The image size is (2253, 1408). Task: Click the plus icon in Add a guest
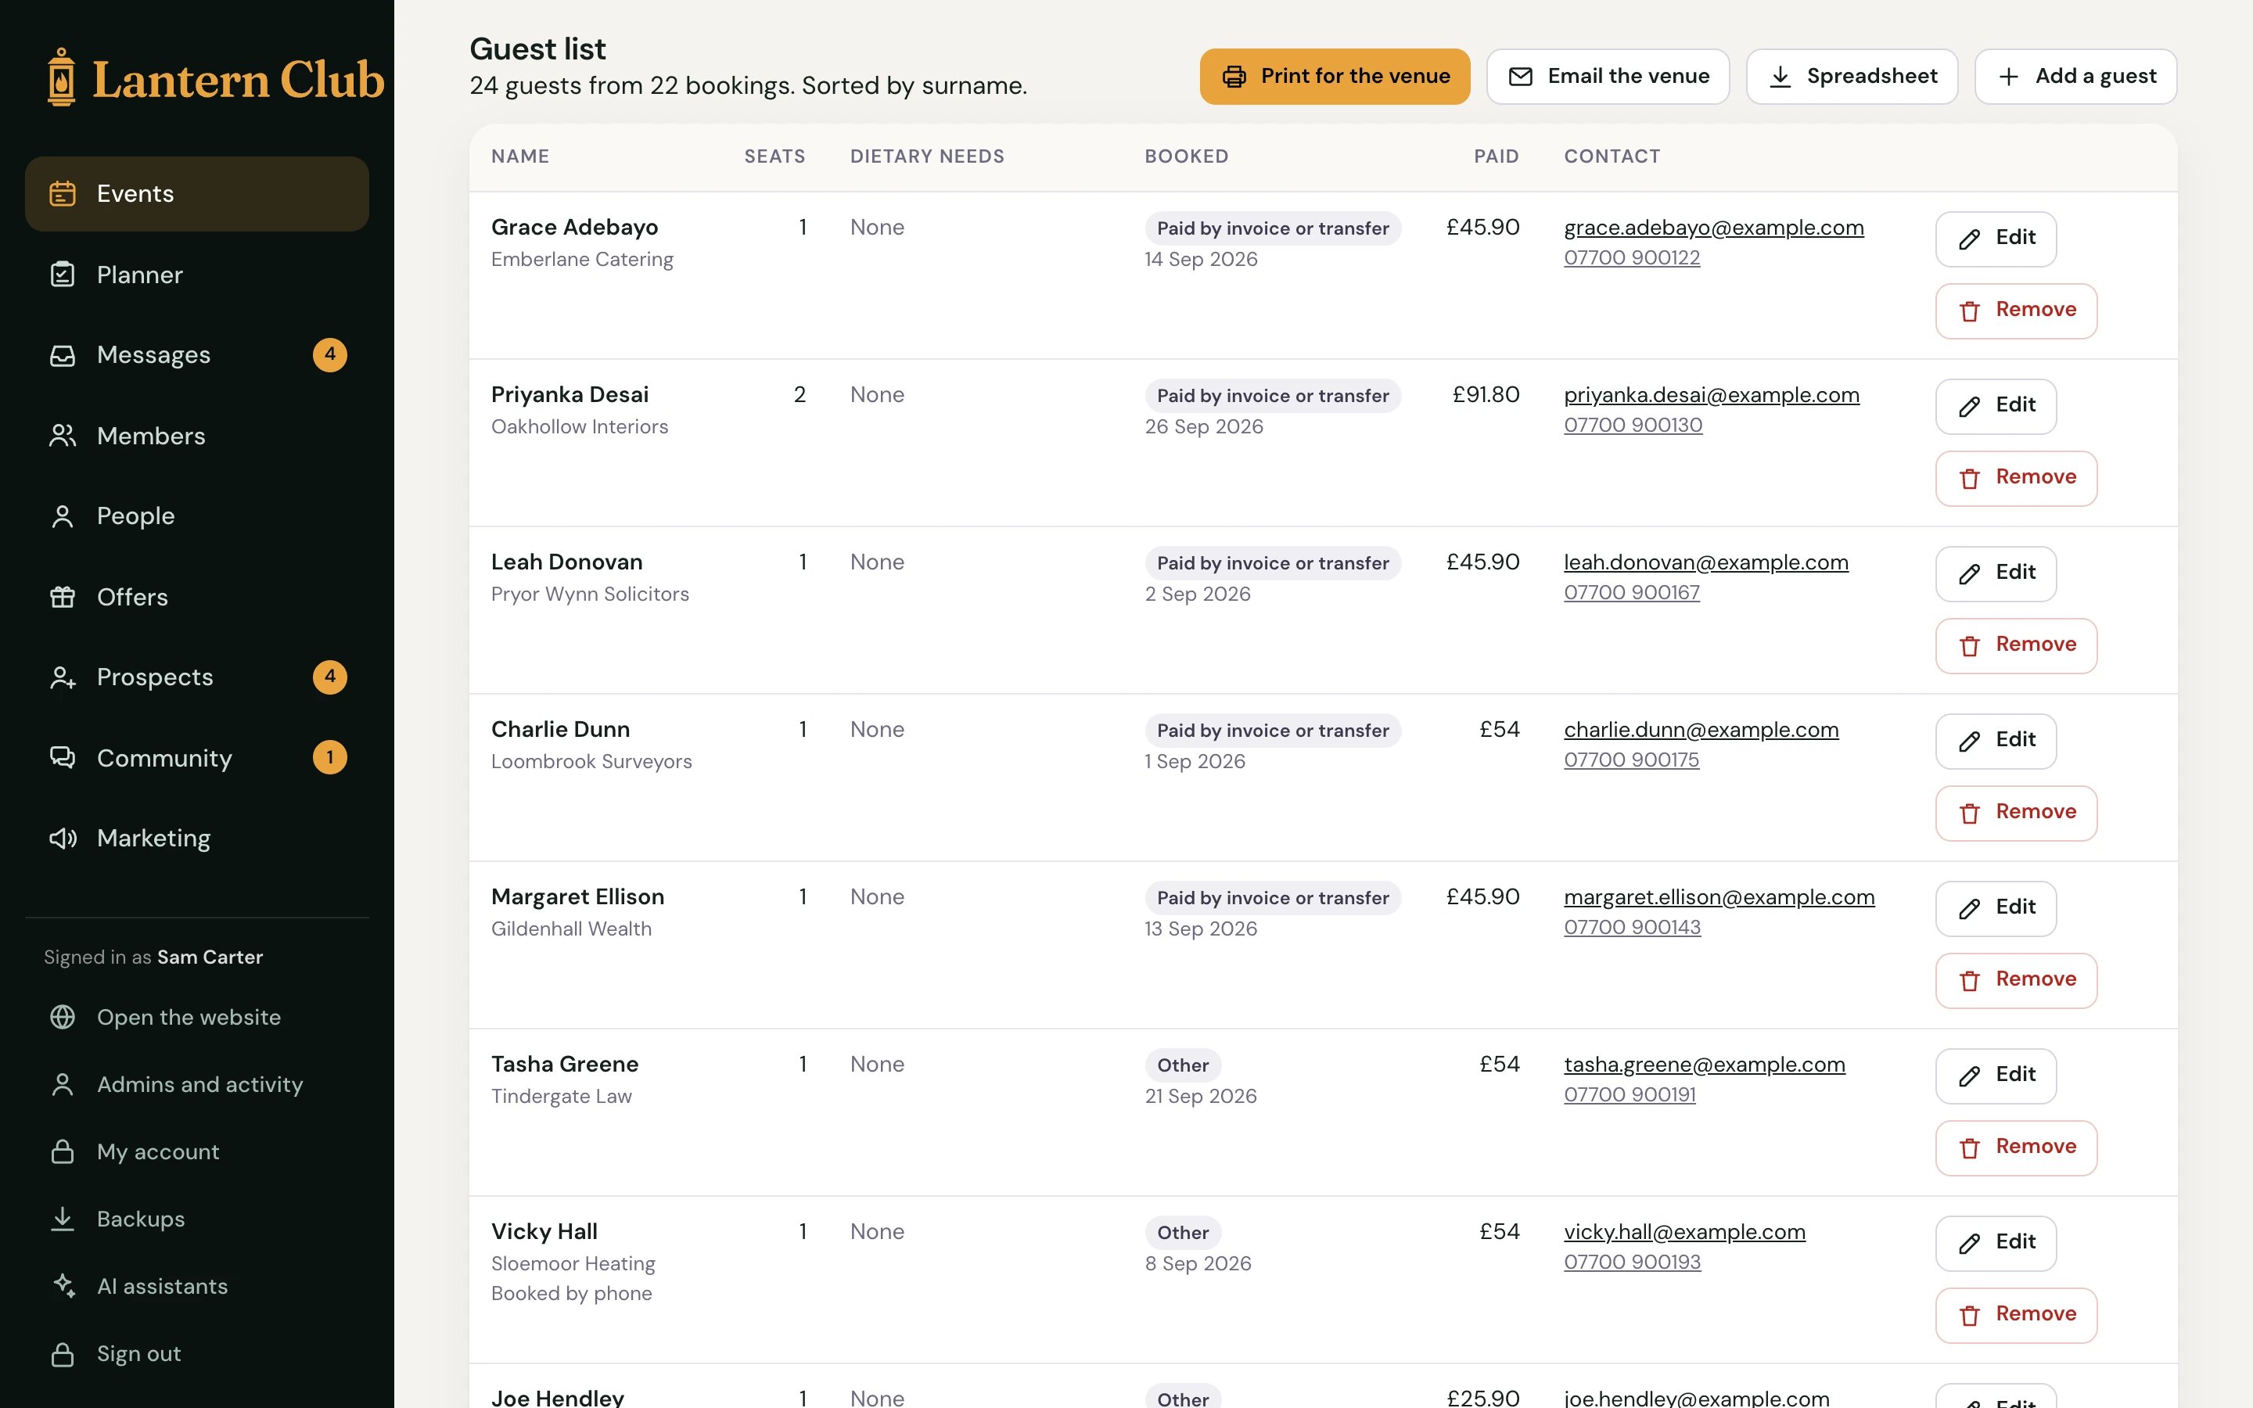click(x=2009, y=77)
